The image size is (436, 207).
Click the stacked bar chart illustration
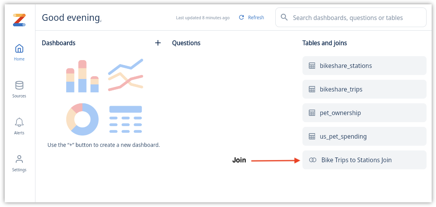pos(82,76)
